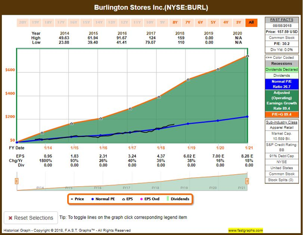Image resolution: width=303 pixels, height=235 pixels.
Task: Click the 2017 high value 124
Action: (152, 38)
